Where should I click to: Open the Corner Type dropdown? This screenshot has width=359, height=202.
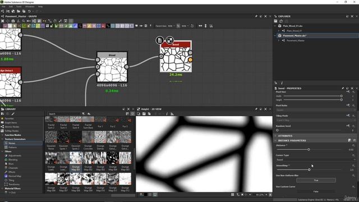(x=316, y=159)
